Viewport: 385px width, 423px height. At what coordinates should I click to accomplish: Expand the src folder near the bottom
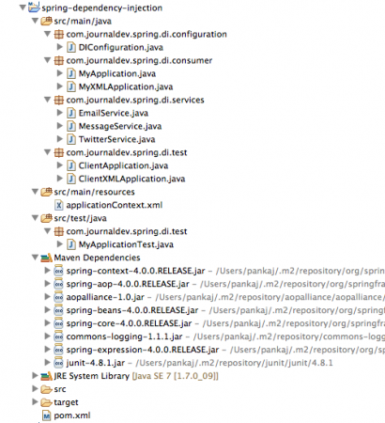tap(35, 389)
